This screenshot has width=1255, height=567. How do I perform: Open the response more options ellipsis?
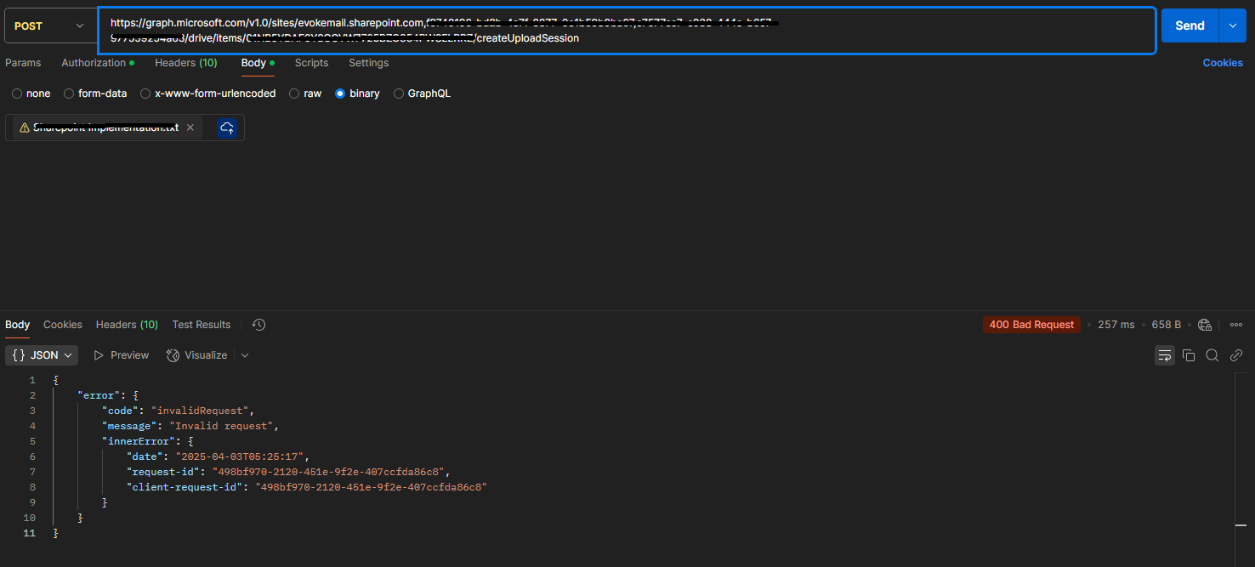tap(1236, 325)
